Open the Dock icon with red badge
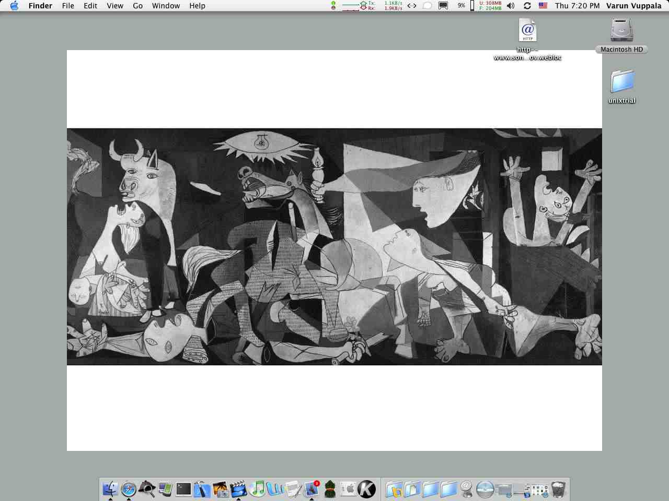 pyautogui.click(x=312, y=489)
